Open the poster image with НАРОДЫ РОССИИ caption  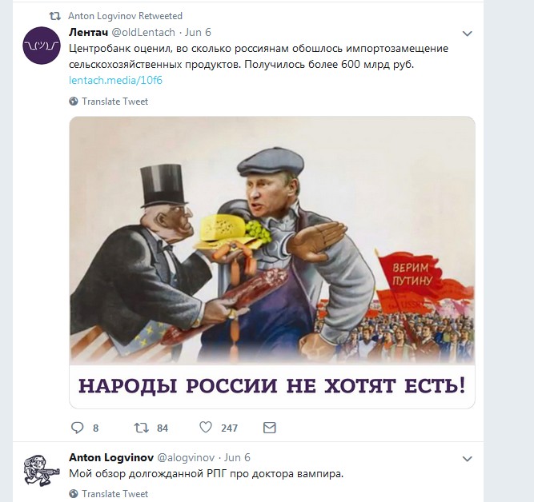point(272,262)
